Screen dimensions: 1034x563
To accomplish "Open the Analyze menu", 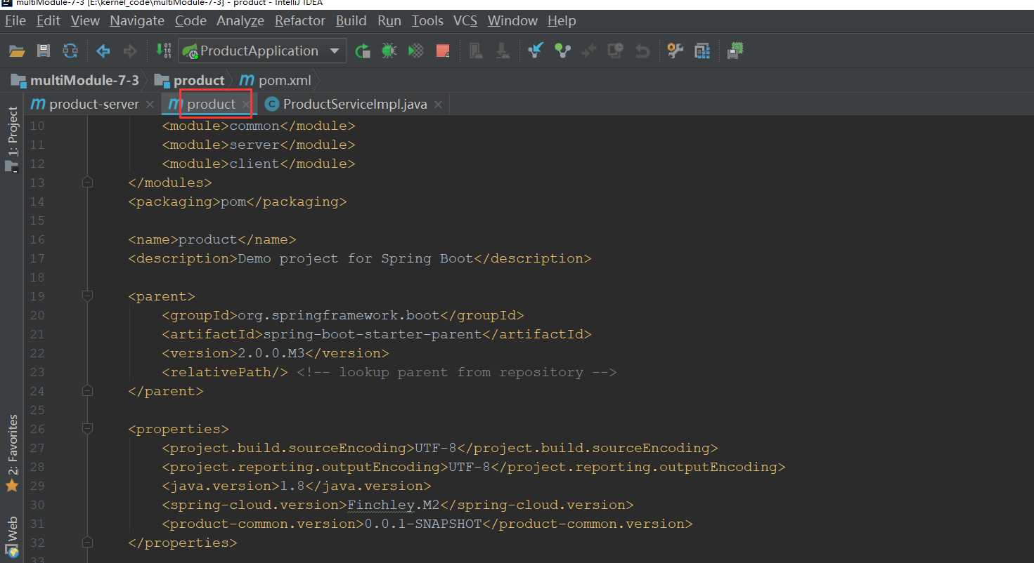I will click(240, 20).
